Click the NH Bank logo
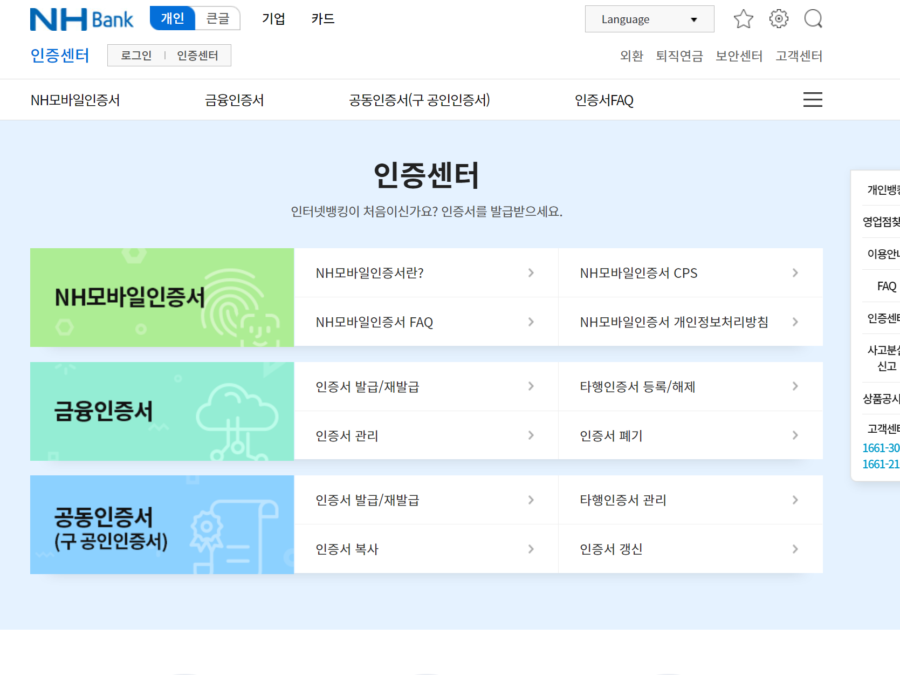This screenshot has width=900, height=675. point(81,19)
